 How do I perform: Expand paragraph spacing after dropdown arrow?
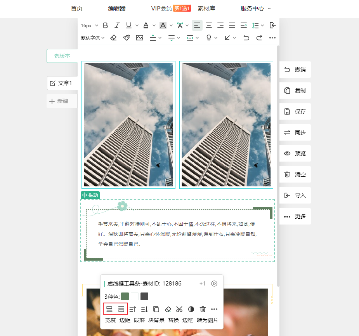tap(179, 38)
